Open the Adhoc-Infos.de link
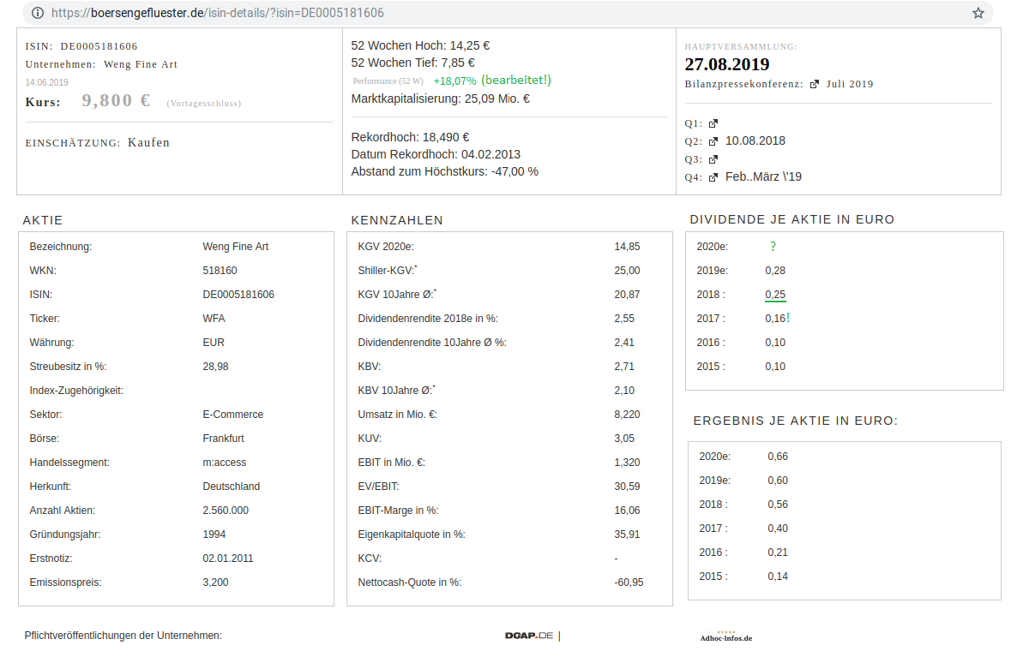 coord(726,636)
